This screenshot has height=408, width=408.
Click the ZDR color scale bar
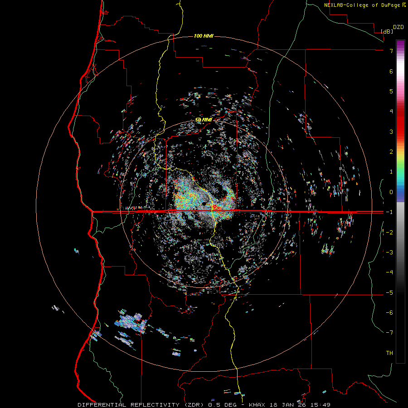[400, 201]
